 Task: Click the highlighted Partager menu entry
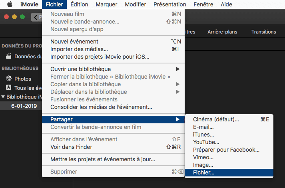pos(113,119)
